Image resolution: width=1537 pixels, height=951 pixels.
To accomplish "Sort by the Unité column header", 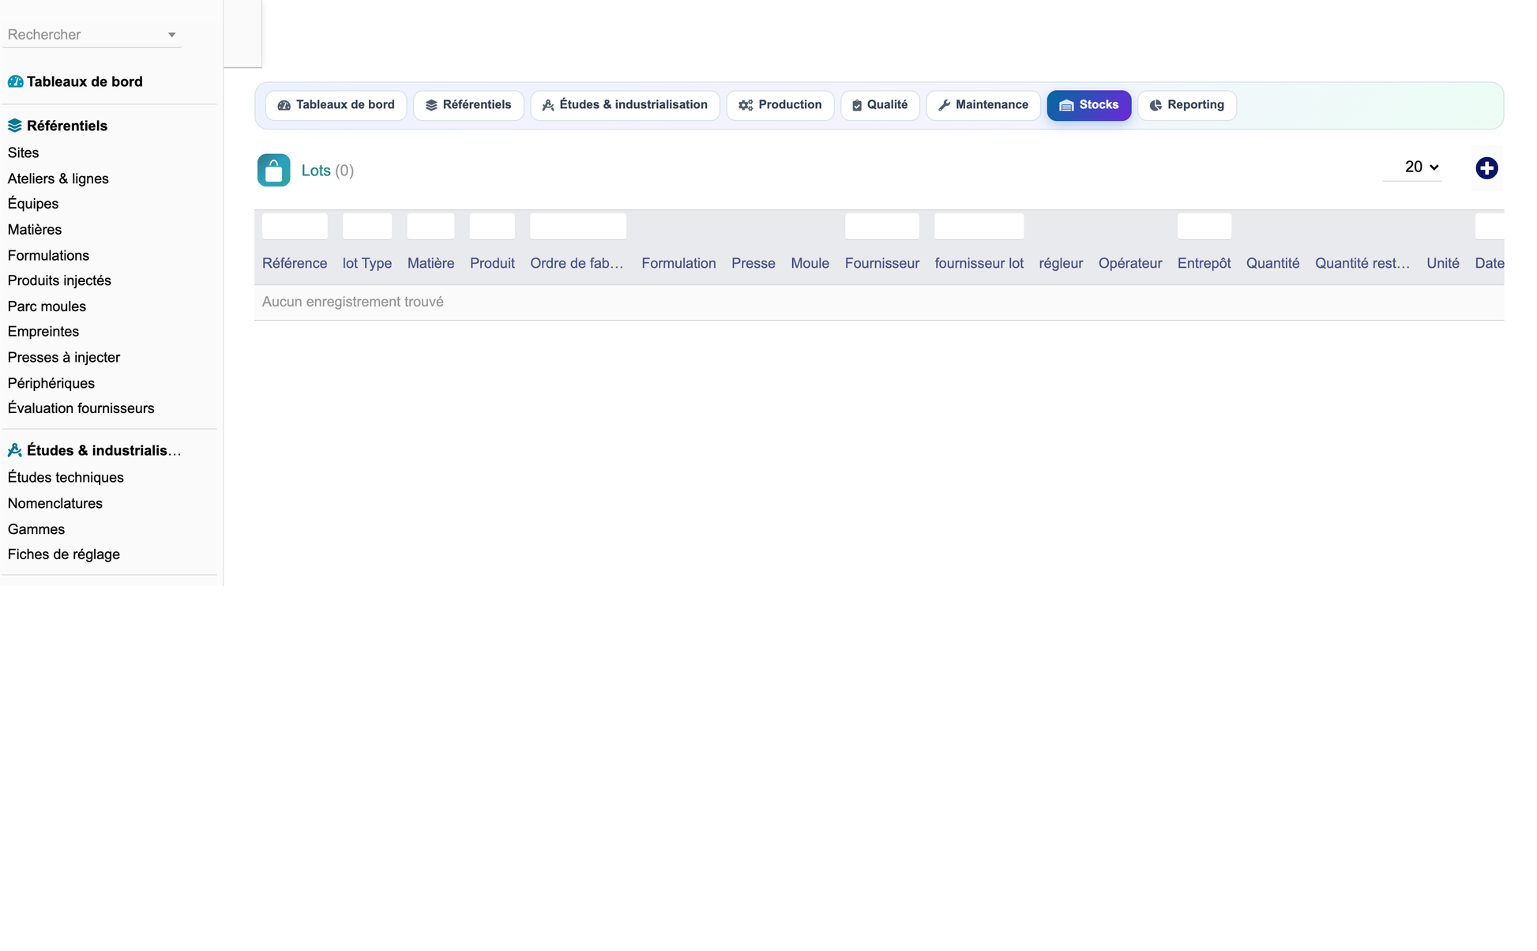I will pos(1443,263).
